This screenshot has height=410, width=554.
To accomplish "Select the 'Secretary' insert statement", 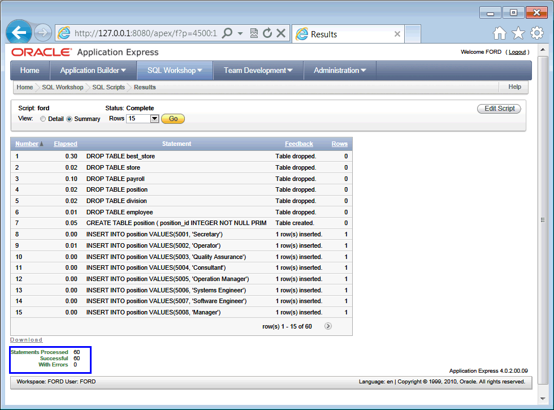I will (154, 234).
